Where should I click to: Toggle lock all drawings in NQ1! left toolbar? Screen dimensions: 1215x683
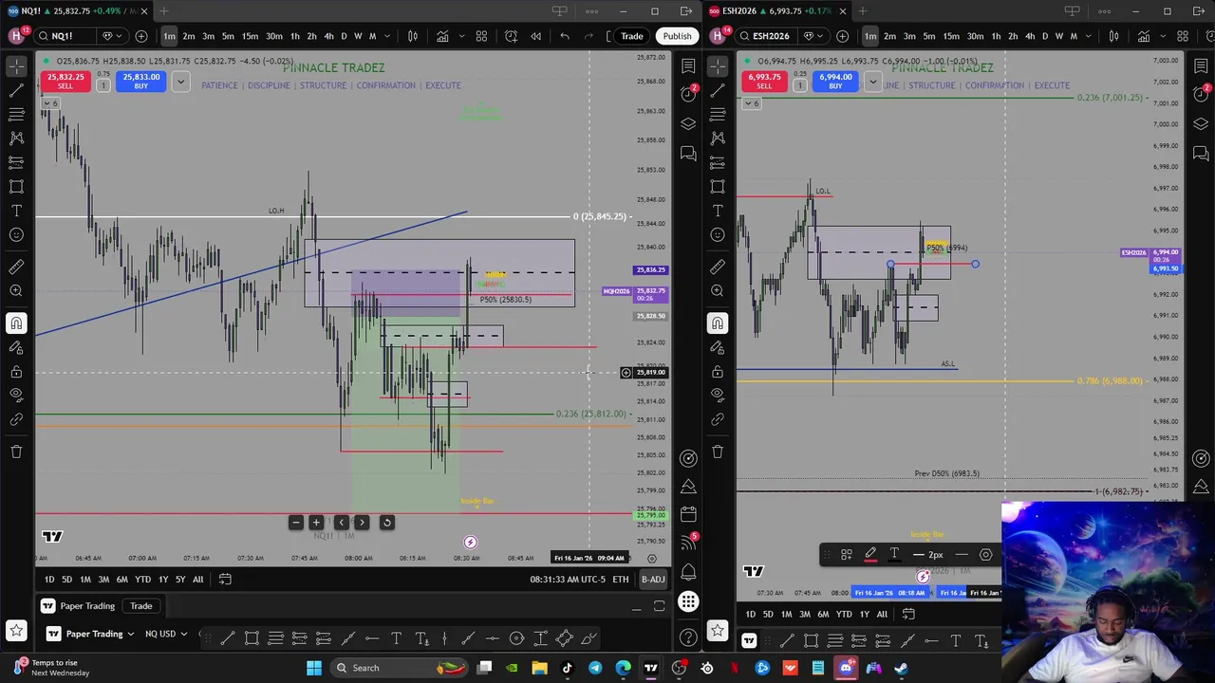click(16, 371)
